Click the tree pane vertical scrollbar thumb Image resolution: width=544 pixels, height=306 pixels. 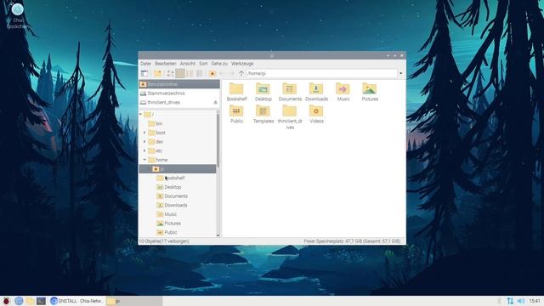218,140
